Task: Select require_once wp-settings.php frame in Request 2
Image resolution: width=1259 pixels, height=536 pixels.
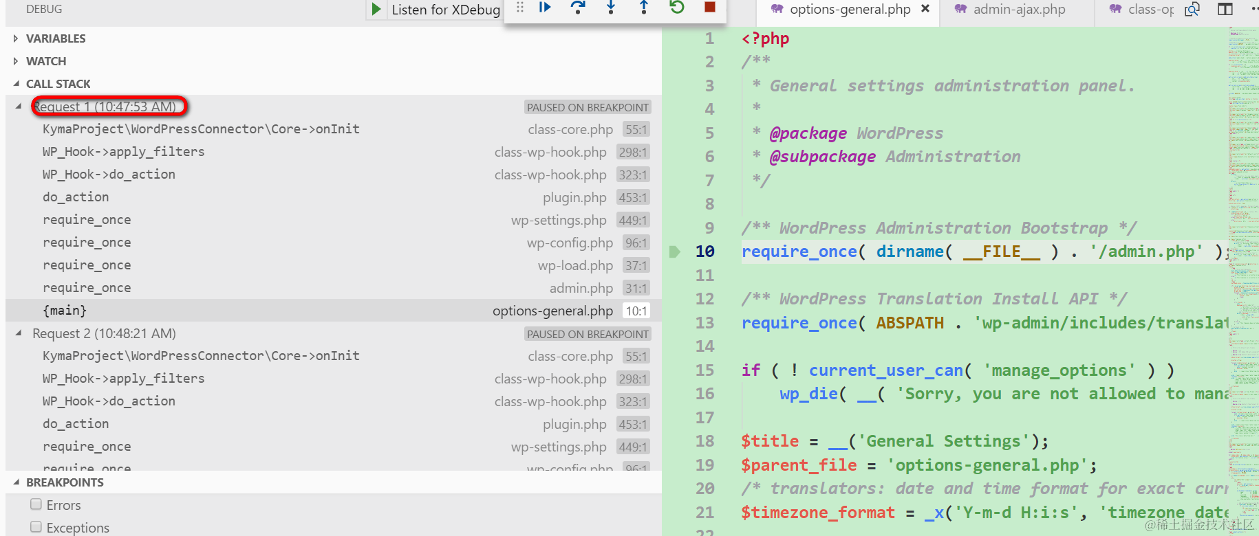Action: click(333, 447)
